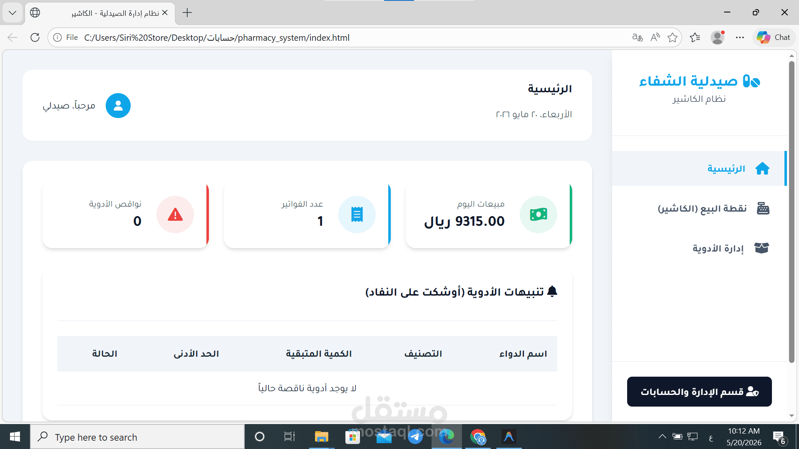Click مرحباً، صيدلي greeting text
Screen dimensions: 799x449
tap(69, 106)
